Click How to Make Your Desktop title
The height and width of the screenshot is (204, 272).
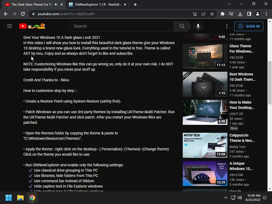coord(242,105)
